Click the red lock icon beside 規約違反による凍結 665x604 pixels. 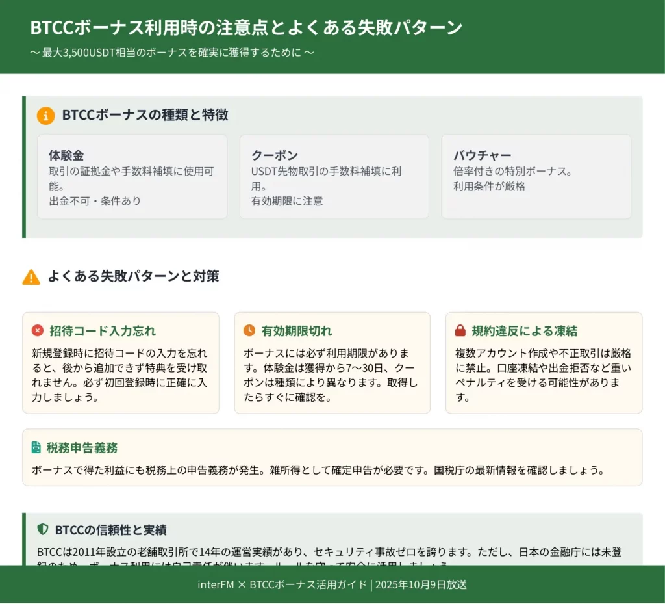(x=460, y=331)
